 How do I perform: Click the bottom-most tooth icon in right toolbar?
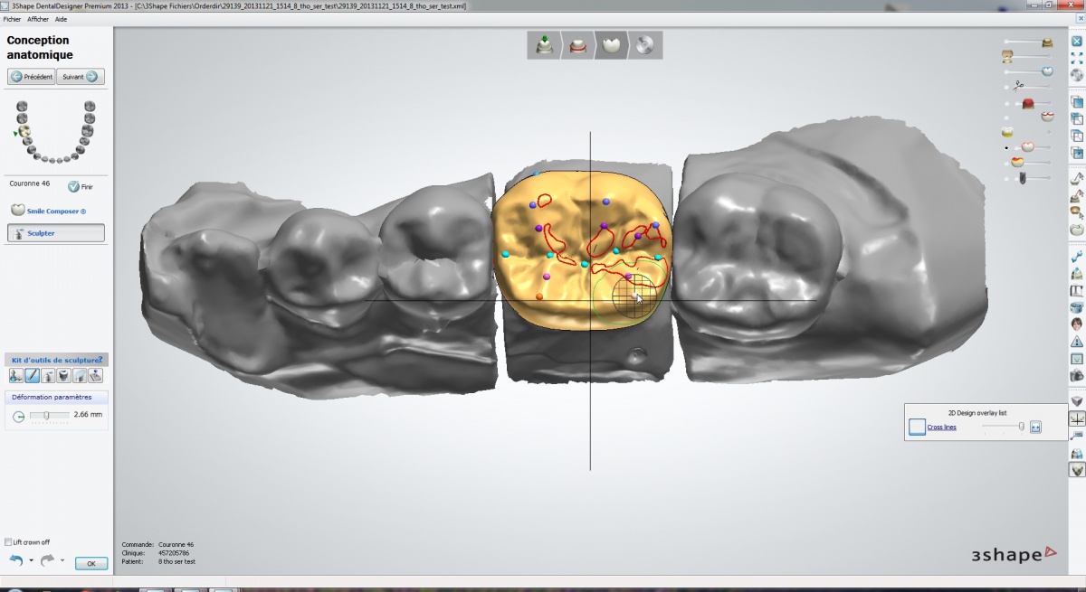click(1077, 470)
